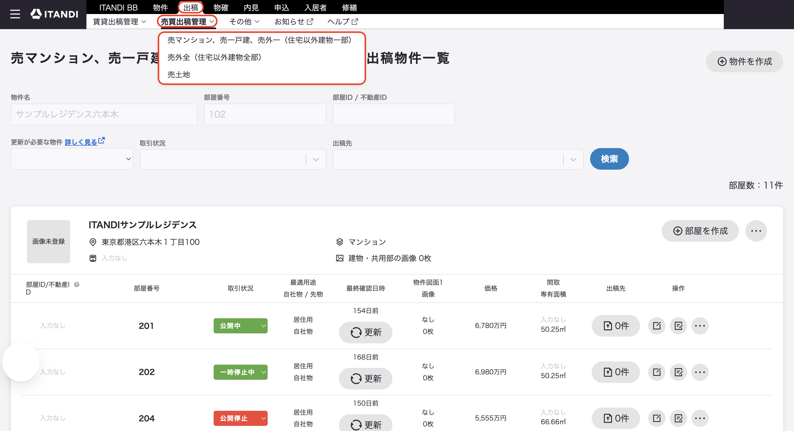794x431 pixels.
Task: Focus the 部屋ID / 不動産ID input field
Action: 393,114
